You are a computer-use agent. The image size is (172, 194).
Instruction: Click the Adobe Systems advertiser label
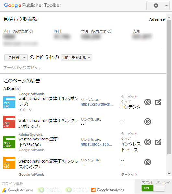click(31, 135)
